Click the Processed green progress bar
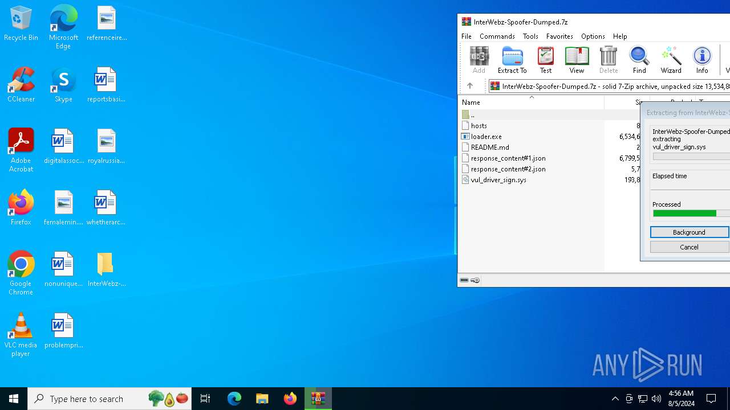Viewport: 730px width, 410px height. click(x=691, y=214)
